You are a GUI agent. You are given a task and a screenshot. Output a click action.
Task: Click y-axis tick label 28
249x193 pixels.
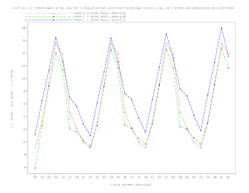point(24,28)
